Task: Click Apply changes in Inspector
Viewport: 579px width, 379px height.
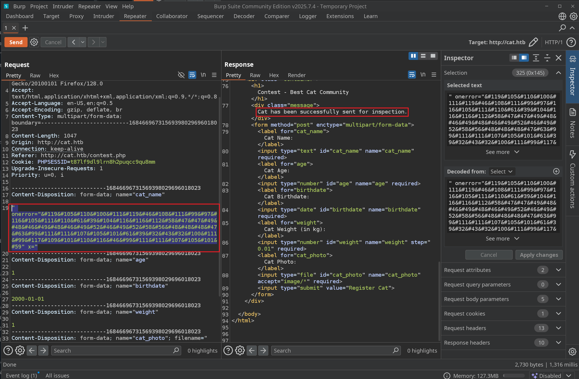Action: [539, 255]
